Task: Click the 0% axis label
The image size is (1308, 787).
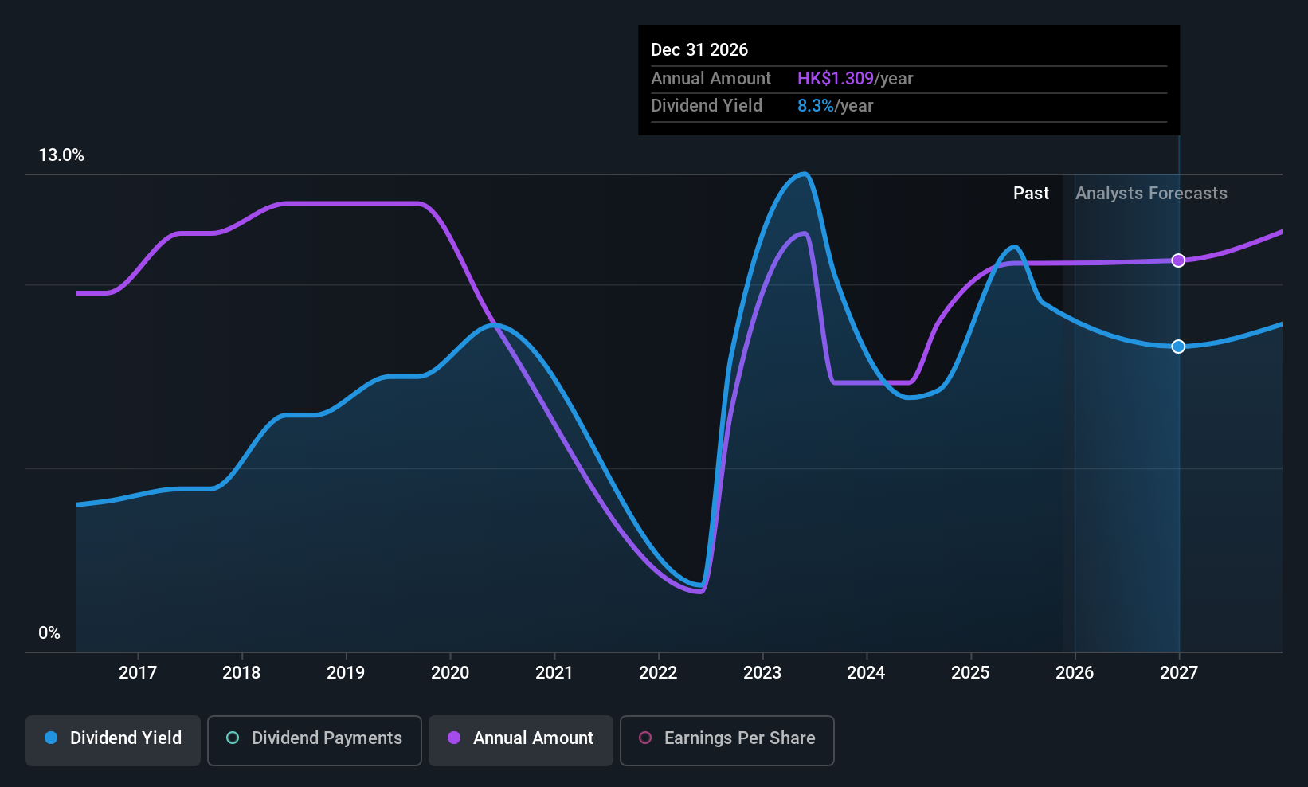Action: click(x=49, y=632)
